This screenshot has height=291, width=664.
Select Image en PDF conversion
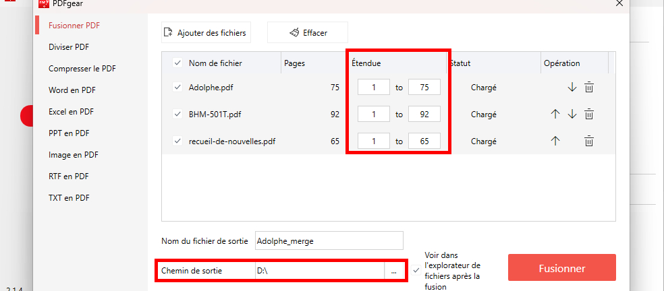(x=74, y=155)
